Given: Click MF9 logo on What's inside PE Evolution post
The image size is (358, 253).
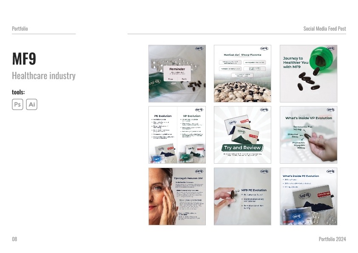Looking at the screenshot, I should tap(330, 171).
